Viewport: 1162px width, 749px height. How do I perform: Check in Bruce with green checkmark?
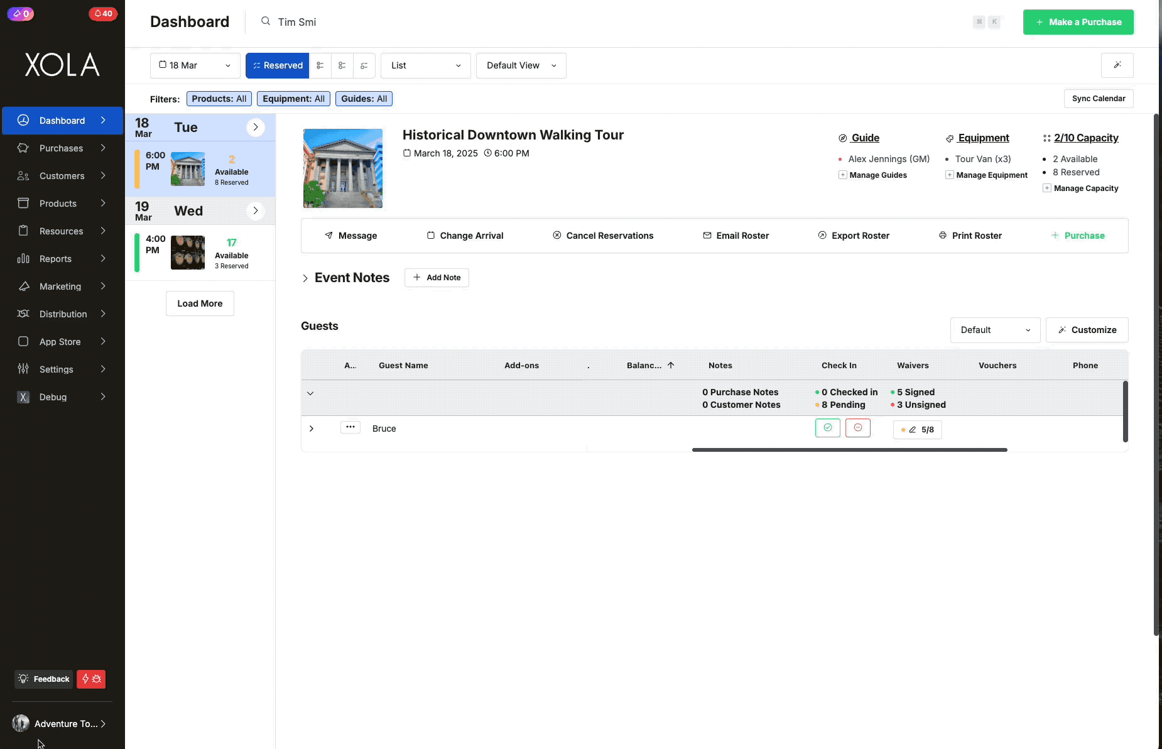coord(827,428)
